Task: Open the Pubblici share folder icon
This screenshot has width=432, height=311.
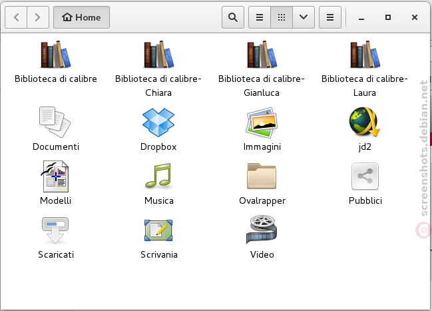Action: pyautogui.click(x=365, y=176)
